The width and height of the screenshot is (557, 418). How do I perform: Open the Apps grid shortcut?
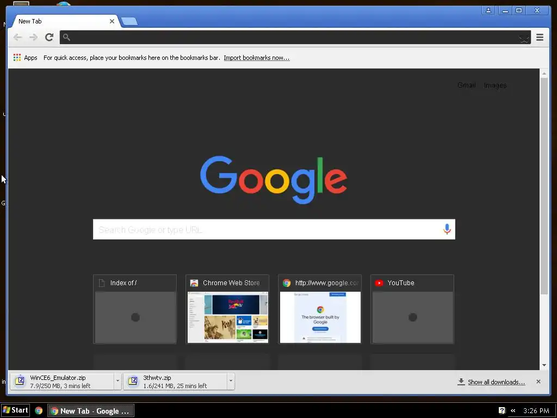pos(25,58)
